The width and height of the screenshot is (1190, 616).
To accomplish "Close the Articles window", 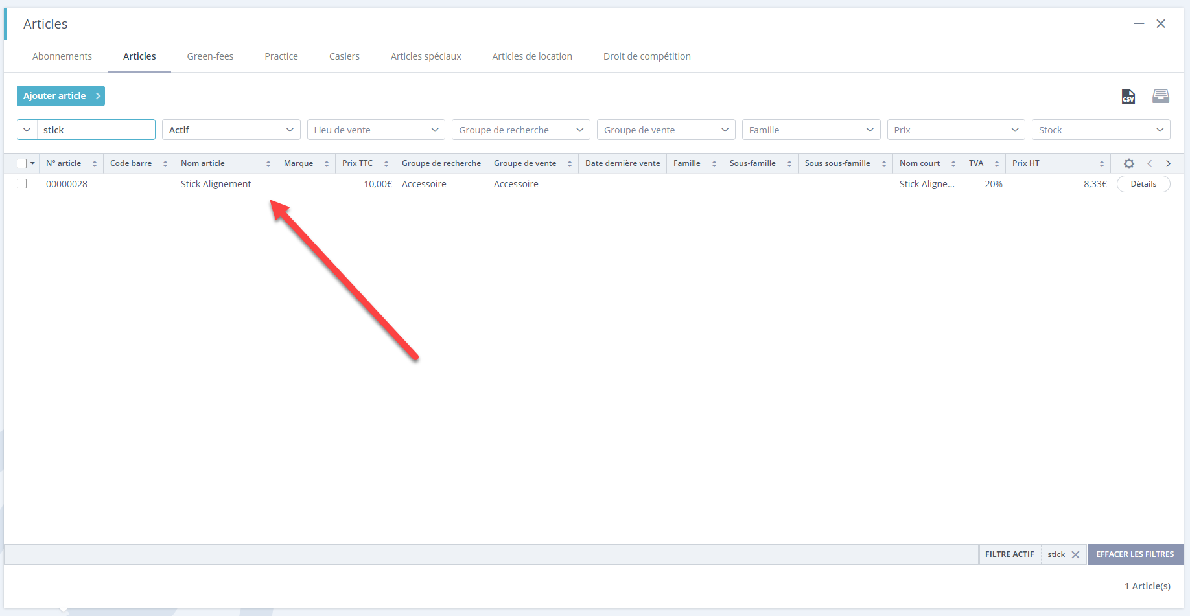I will pyautogui.click(x=1161, y=24).
